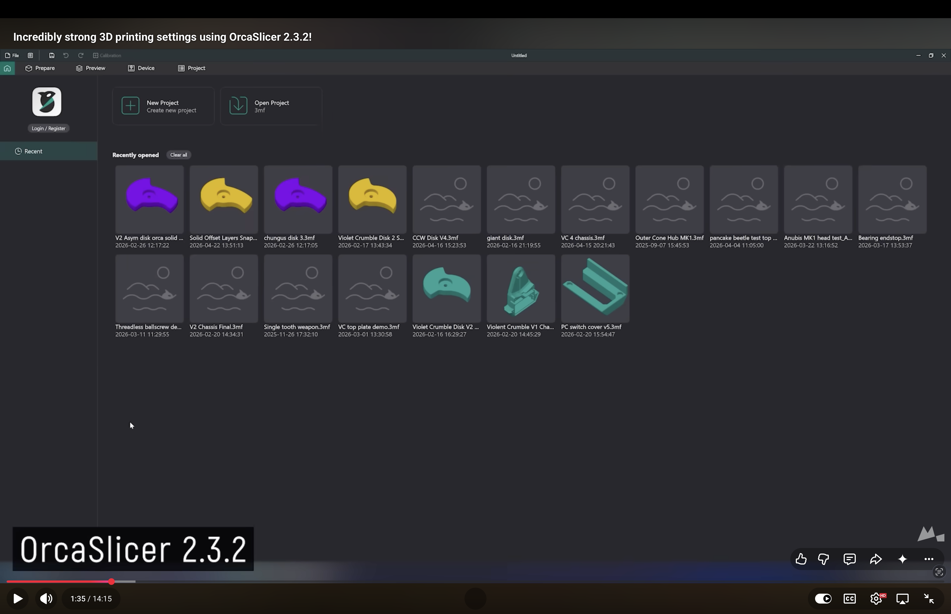This screenshot has height=614, width=951.
Task: Open PC switch cover v5.3mf thumbnail
Action: 595,289
